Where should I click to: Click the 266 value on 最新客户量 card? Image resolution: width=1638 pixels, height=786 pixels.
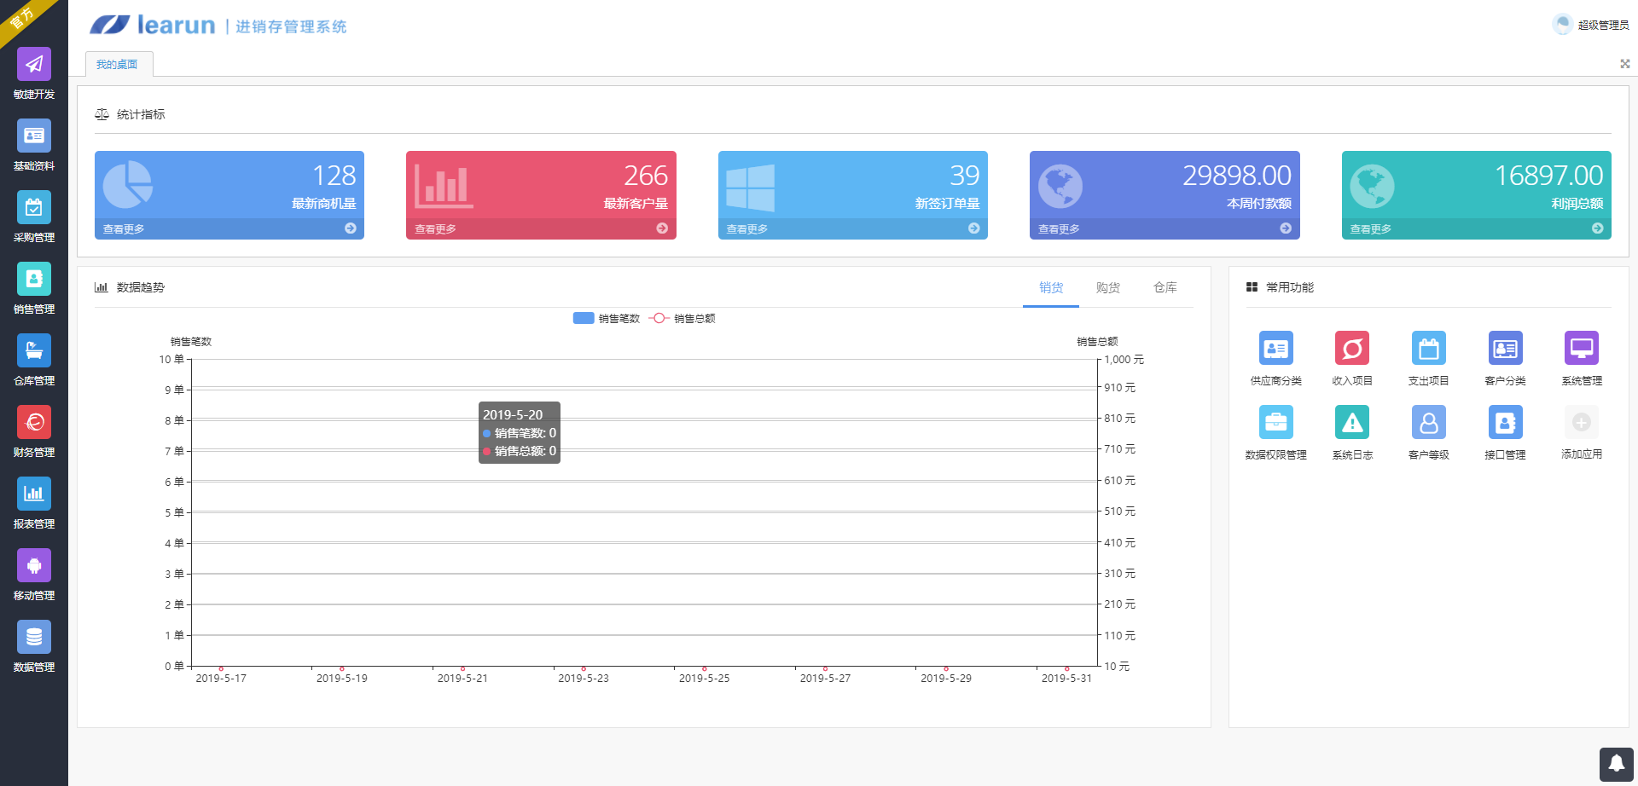[x=646, y=176]
